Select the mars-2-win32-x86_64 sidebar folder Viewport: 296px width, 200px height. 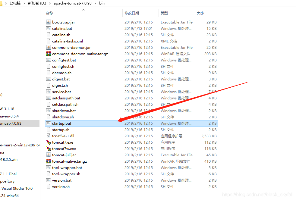click(20, 145)
